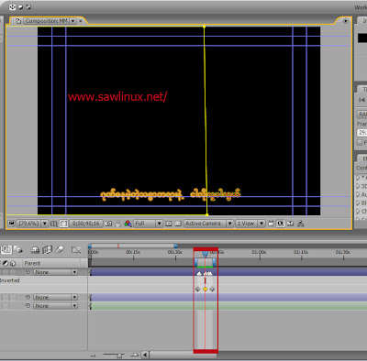Screen dimensions: 367x361
Task: Zoom in the timeline with large mountain icon
Action: (135, 355)
